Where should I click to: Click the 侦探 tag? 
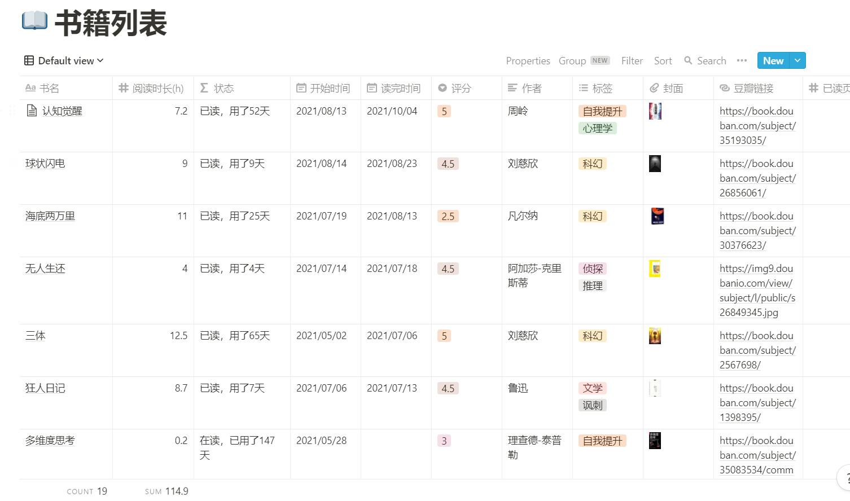[593, 269]
